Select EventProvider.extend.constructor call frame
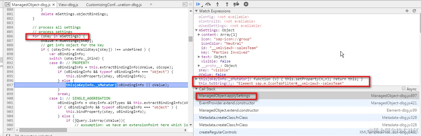This screenshot has width=421, height=136. (307, 103)
